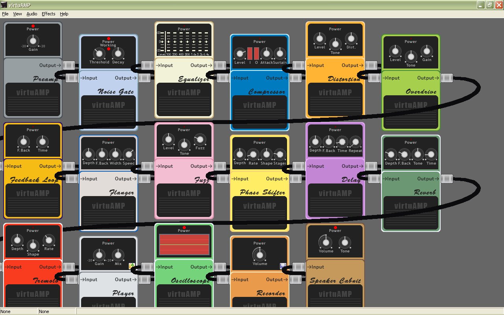Image resolution: width=504 pixels, height=315 pixels.
Task: Click the Equalizer Level band slider
Action: (x=162, y=42)
